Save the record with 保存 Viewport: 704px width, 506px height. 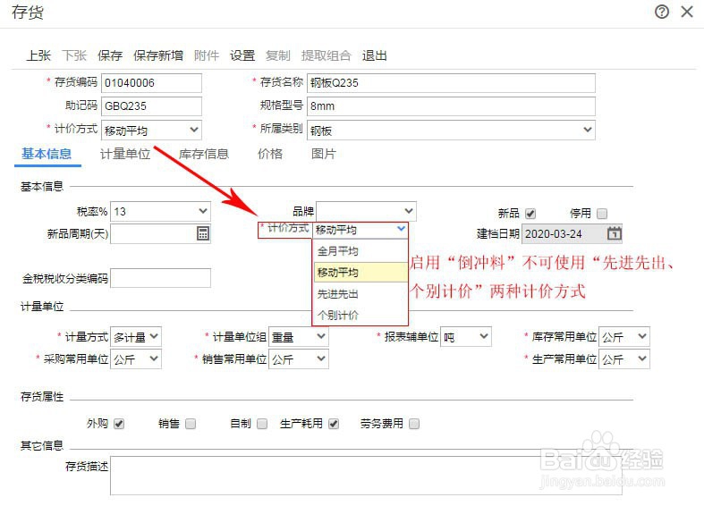(x=110, y=55)
